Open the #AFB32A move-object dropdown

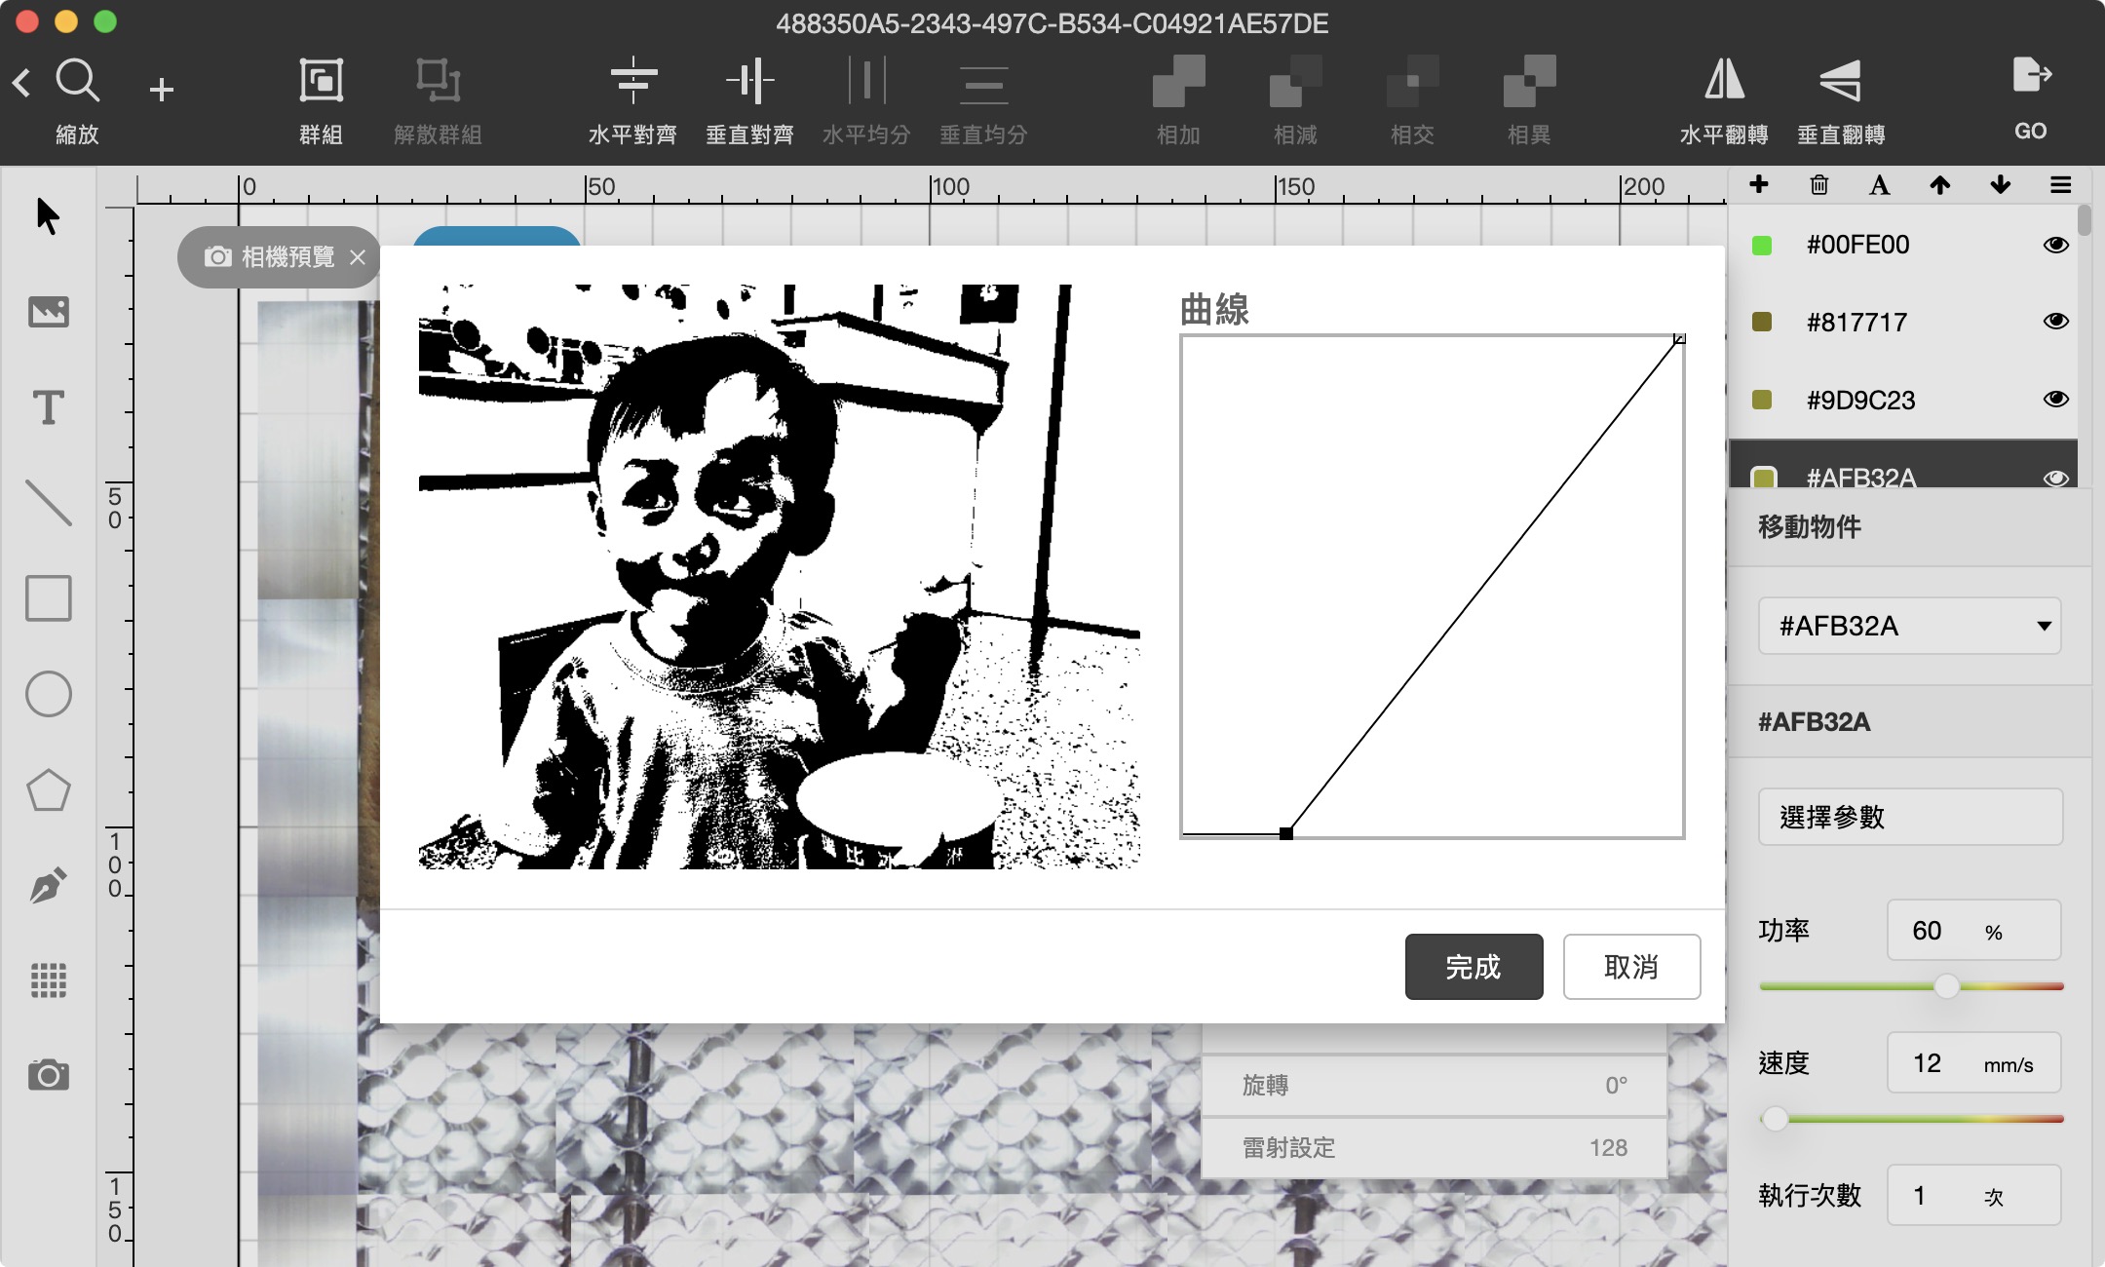tap(1909, 626)
